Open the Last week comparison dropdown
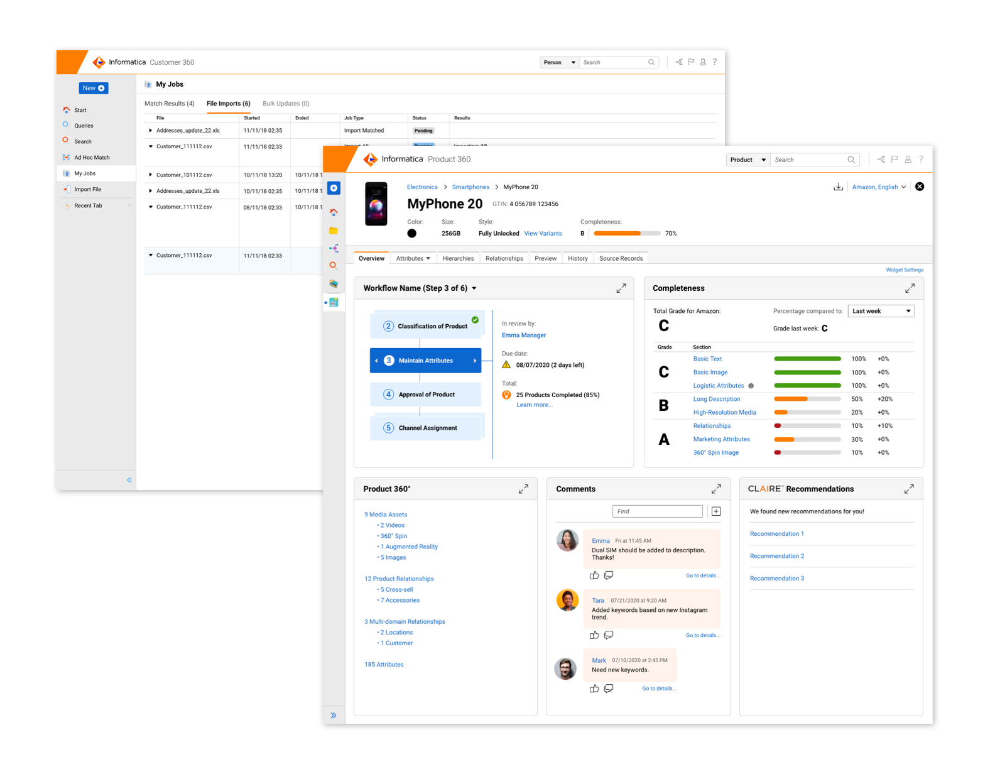Viewport: 995px width, 769px height. click(881, 311)
